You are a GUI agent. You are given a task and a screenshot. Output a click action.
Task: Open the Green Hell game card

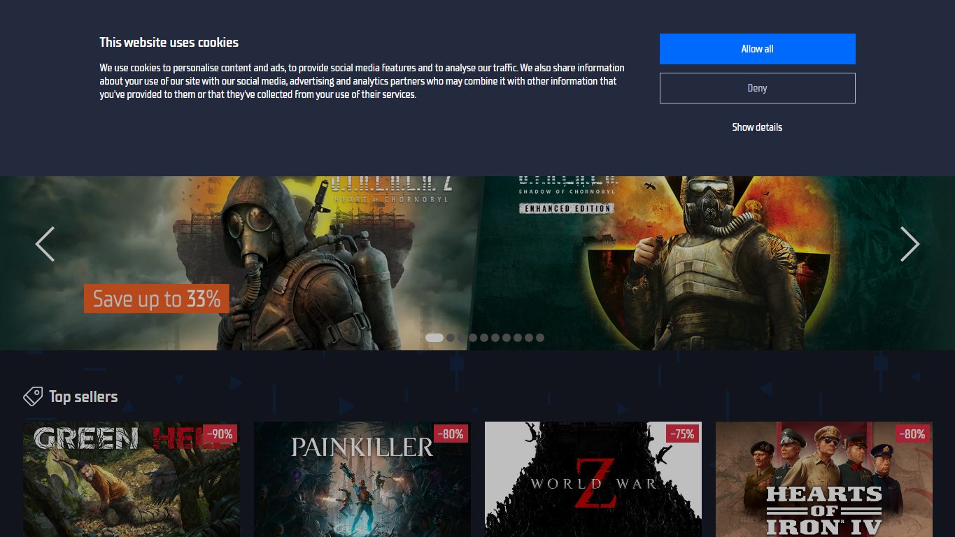tap(132, 479)
